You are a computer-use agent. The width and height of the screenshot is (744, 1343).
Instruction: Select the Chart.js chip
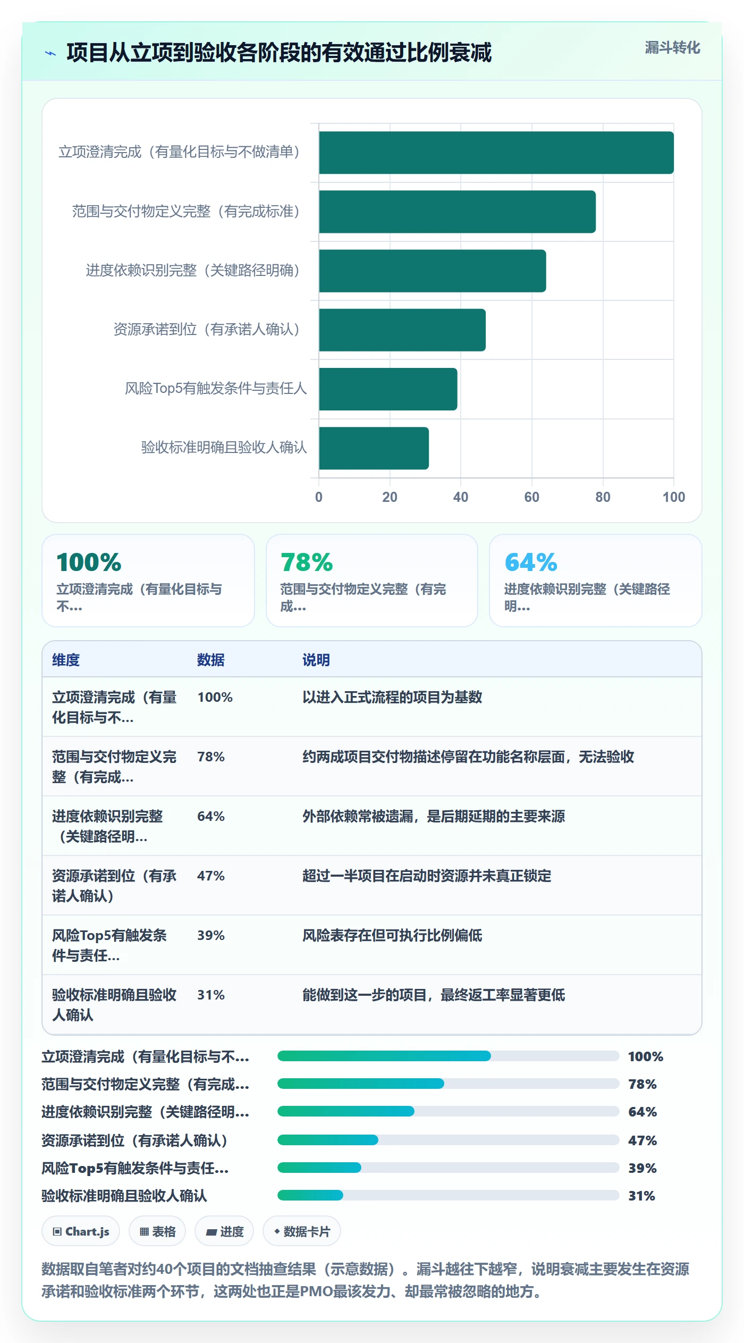(x=81, y=1231)
